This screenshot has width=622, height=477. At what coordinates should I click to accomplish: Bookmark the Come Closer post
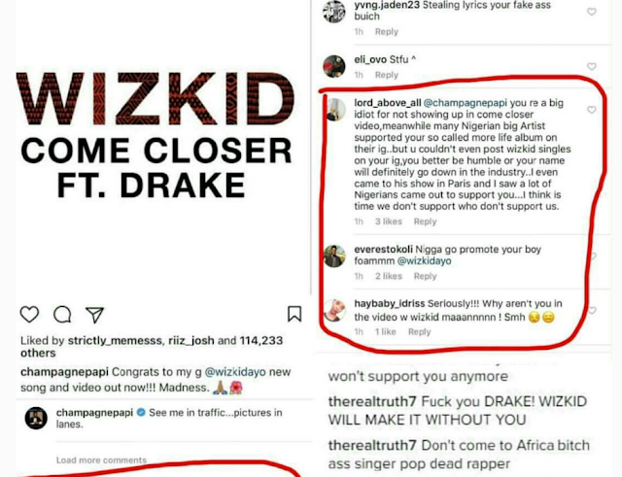click(294, 314)
